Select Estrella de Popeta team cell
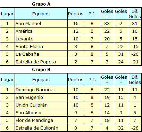The height and width of the screenshot is (132, 142). pos(41,62)
